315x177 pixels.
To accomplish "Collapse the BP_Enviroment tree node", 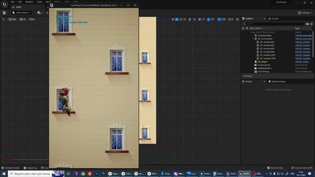I will pos(253,39).
